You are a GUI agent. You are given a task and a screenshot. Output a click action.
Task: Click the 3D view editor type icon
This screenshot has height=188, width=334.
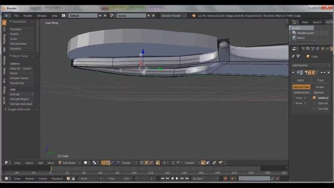[x=6, y=163]
